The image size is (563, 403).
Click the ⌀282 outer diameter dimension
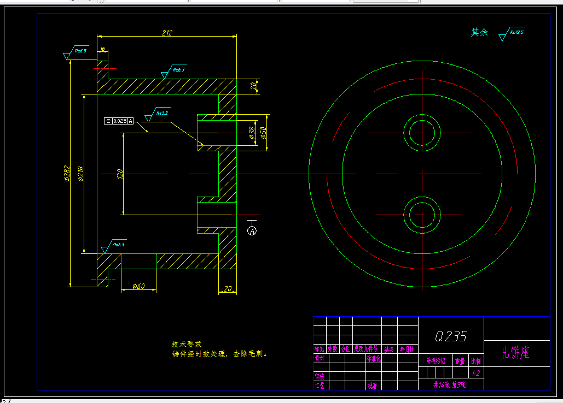click(67, 174)
